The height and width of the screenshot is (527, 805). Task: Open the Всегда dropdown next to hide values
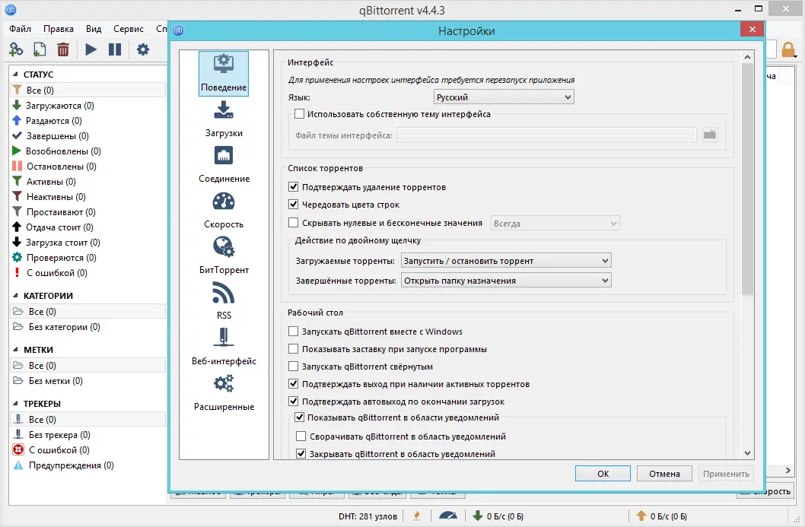(555, 224)
